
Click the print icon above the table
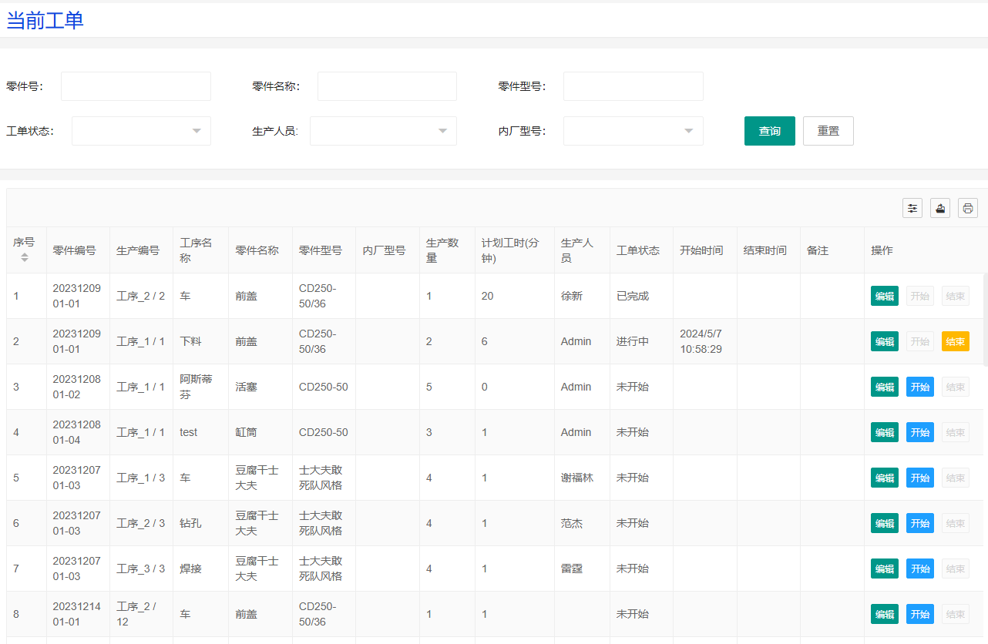pyautogui.click(x=968, y=208)
